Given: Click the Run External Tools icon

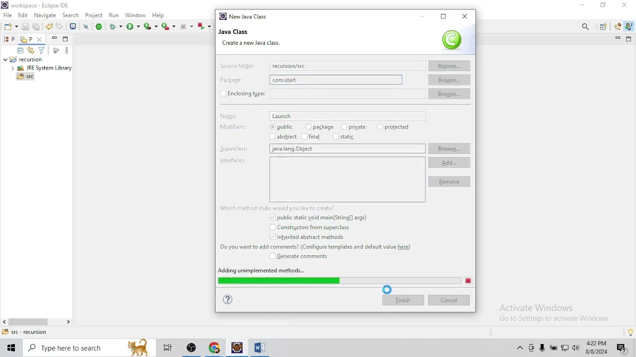Looking at the screenshot, I should (165, 27).
